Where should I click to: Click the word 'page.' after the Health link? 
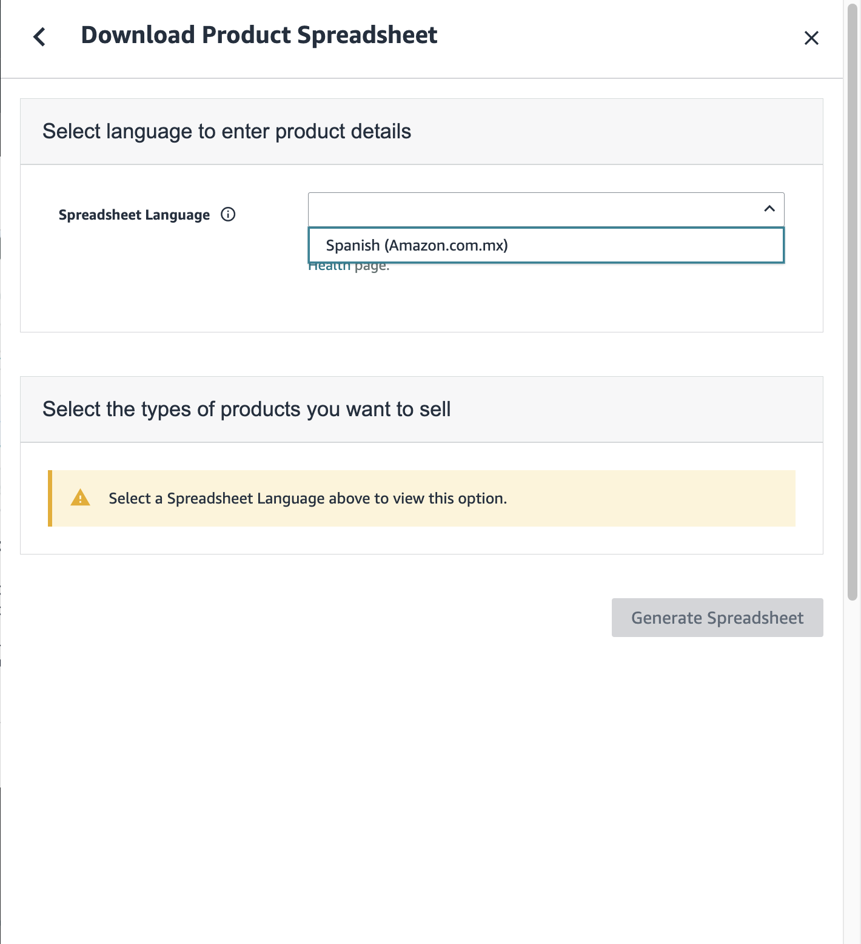[x=372, y=268]
